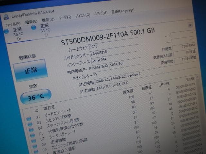
Task: Select the スピンアップ時間 attribute row
Action: point(113,107)
